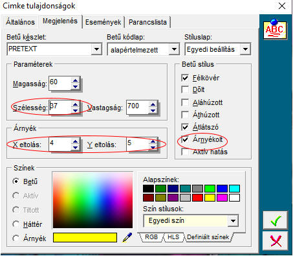This screenshot has width=293, height=256.
Task: Toggle the Félkövér checkbox
Action: pos(185,78)
